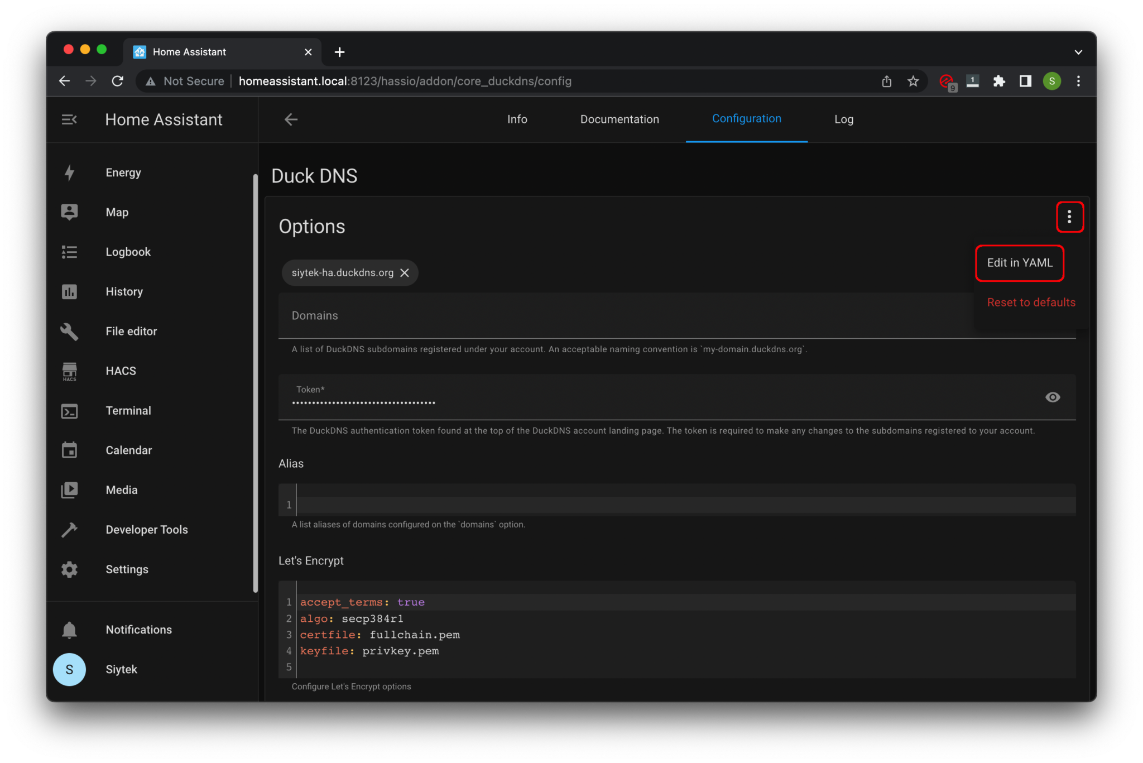Open the History chart icon

click(x=69, y=291)
